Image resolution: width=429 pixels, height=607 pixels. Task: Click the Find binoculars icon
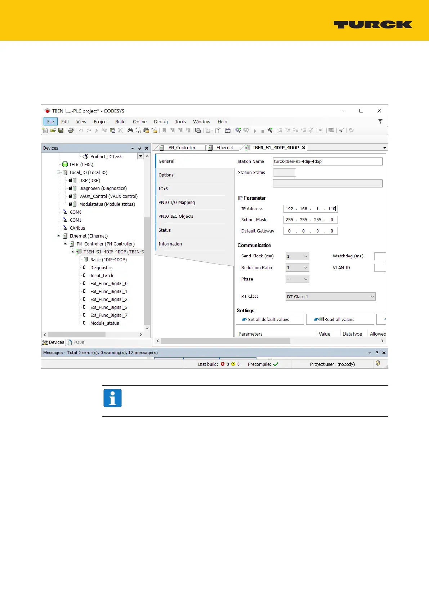coord(130,130)
